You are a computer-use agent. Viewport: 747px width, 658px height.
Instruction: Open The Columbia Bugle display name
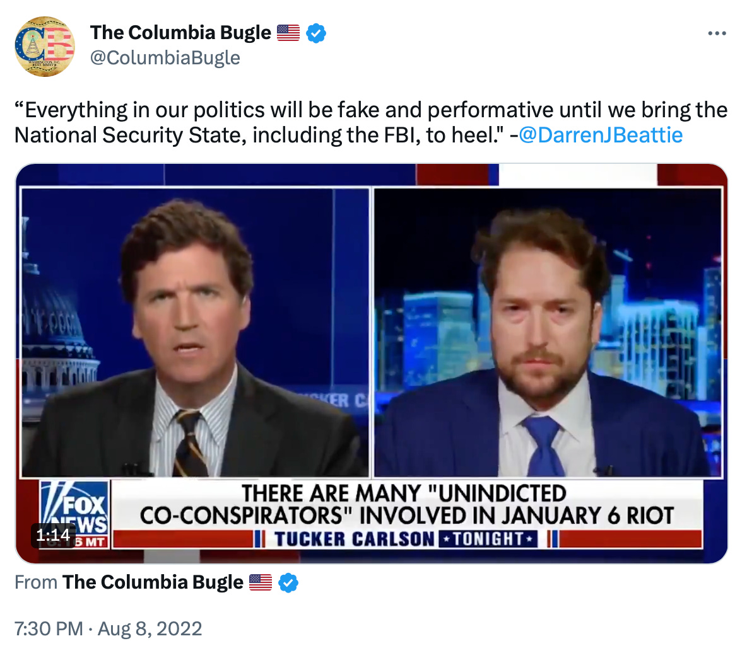(x=180, y=33)
